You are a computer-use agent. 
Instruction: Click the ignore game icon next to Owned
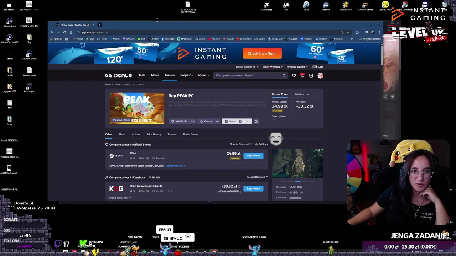(x=256, y=121)
